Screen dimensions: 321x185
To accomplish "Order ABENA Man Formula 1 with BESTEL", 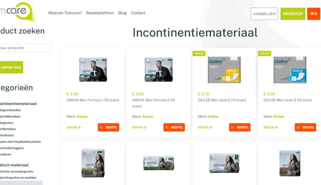I will (109, 127).
